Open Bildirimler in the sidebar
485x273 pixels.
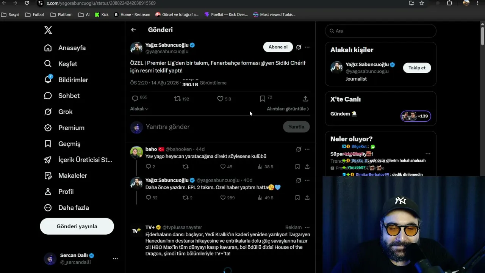pyautogui.click(x=66, y=80)
